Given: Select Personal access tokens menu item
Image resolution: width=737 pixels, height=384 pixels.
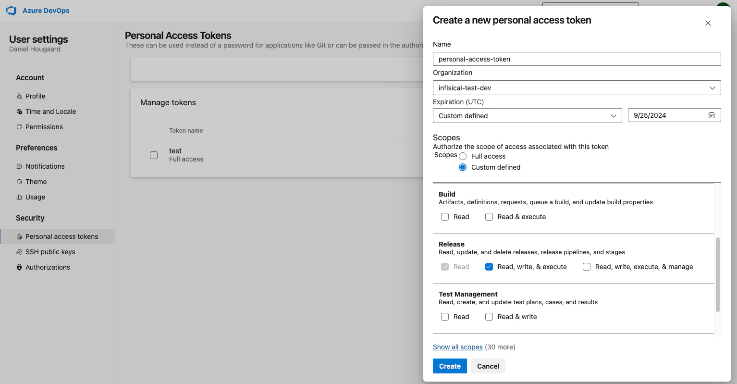Looking at the screenshot, I should point(58,236).
